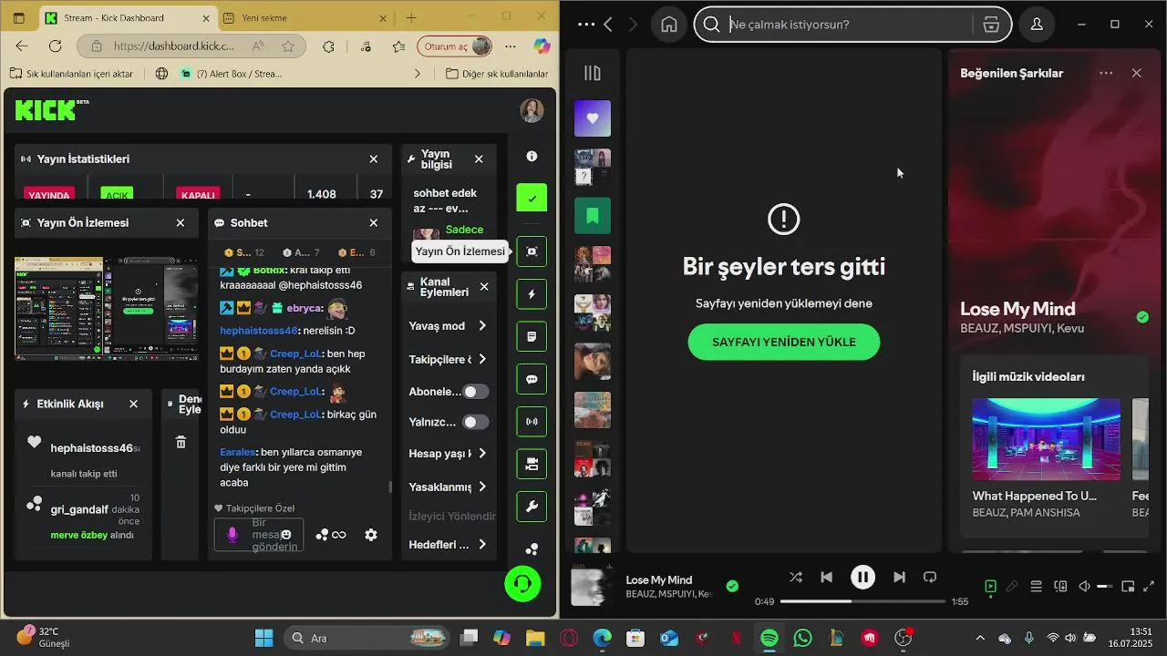Toggle shuffle in Spotify player
1167x656 pixels.
[796, 577]
